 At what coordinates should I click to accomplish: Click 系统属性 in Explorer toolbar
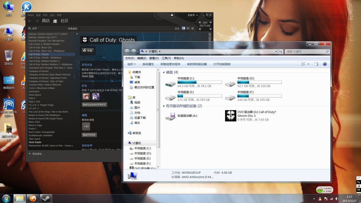click(148, 64)
